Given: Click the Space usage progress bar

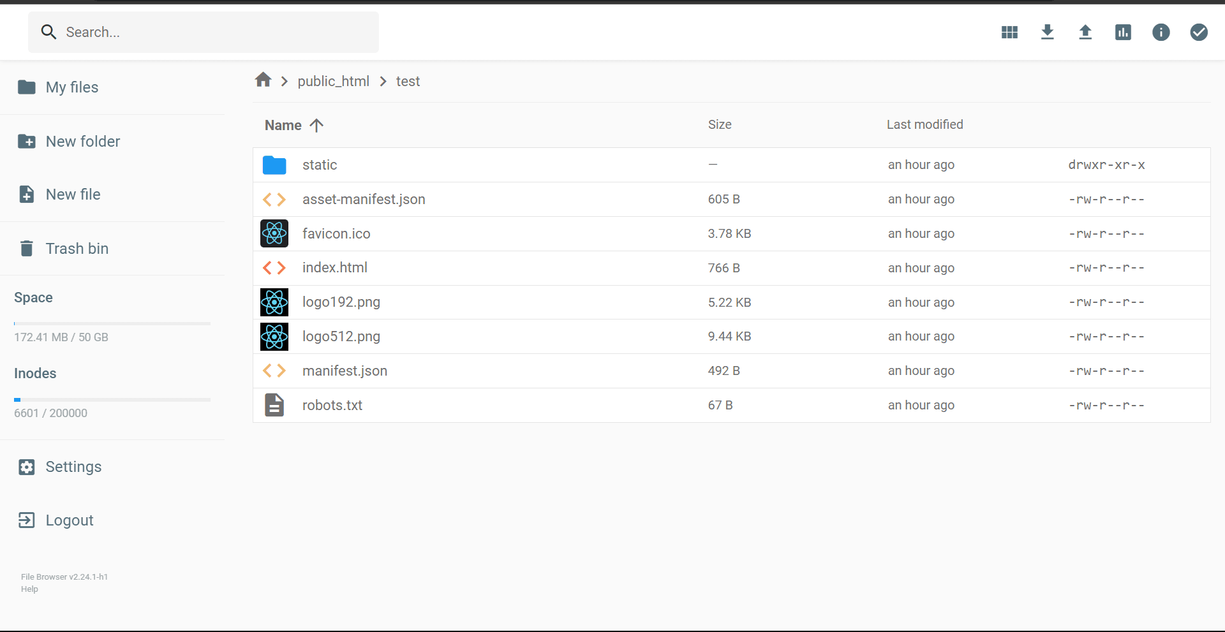Looking at the screenshot, I should coord(112,323).
